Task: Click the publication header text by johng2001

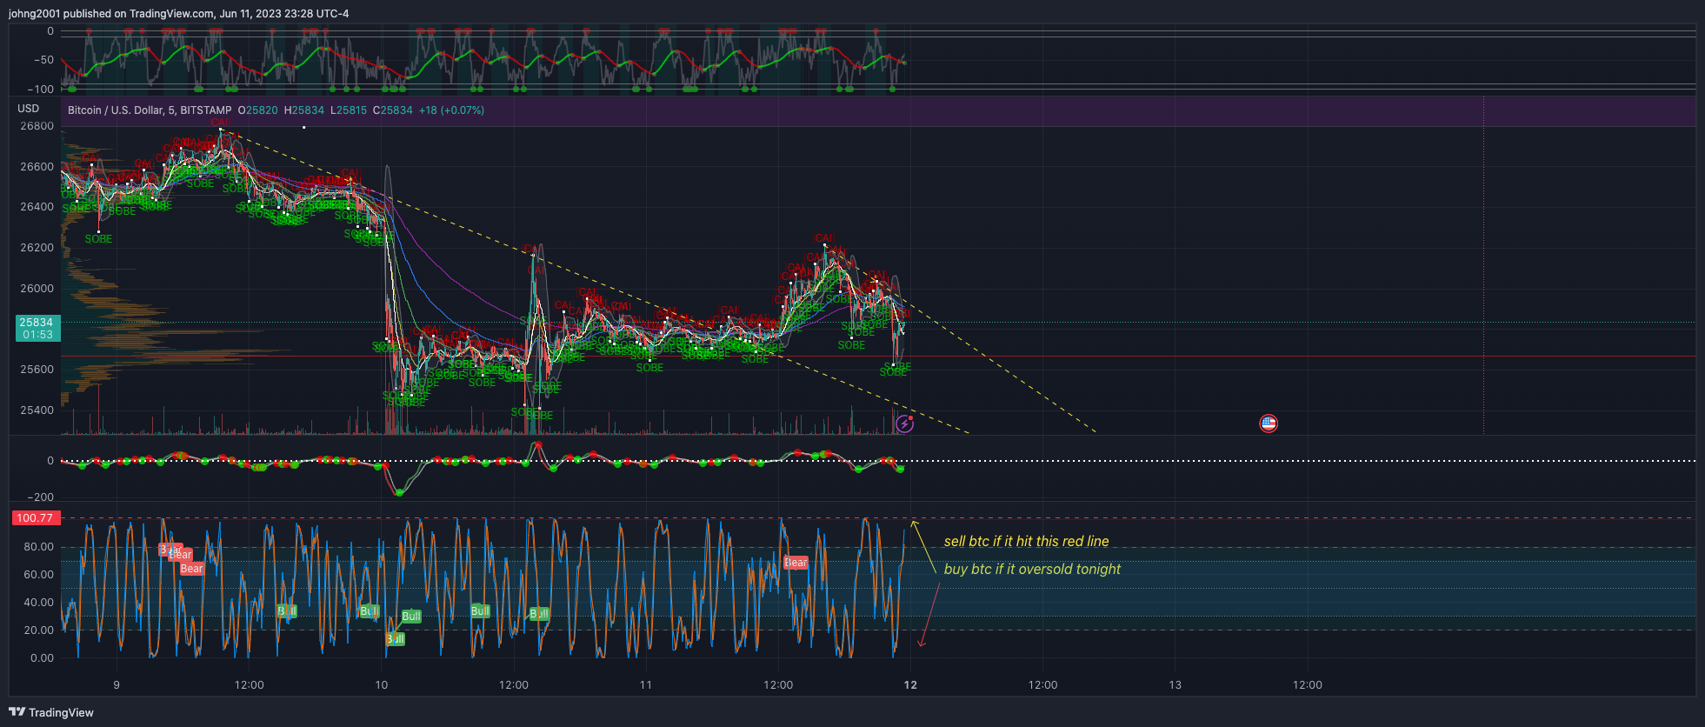Action: (x=179, y=13)
